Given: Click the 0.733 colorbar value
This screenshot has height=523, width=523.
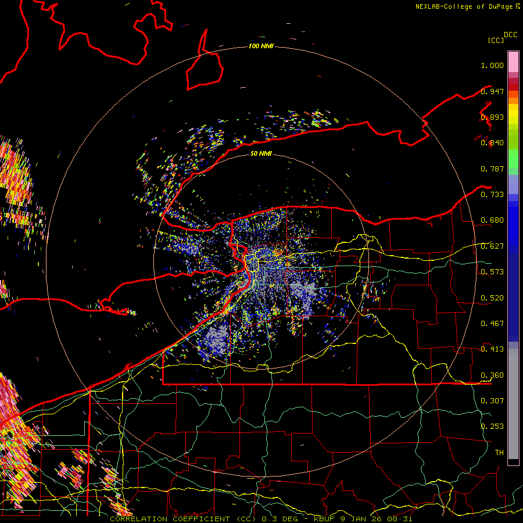Looking at the screenshot, I should tap(492, 194).
